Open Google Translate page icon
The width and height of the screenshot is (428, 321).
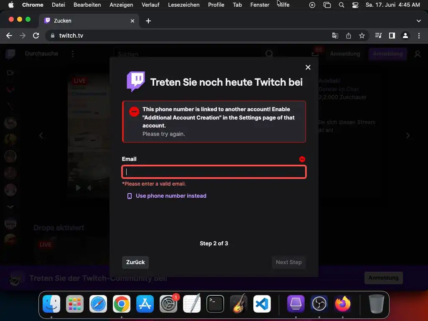click(335, 36)
